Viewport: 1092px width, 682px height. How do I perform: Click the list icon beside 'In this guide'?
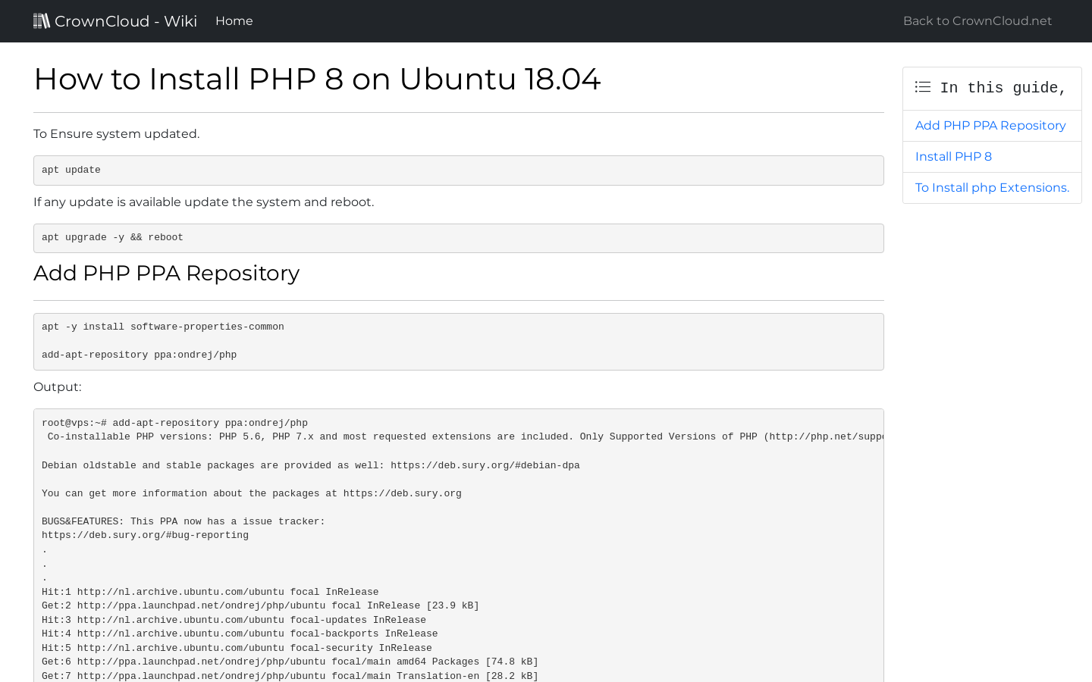pyautogui.click(x=923, y=87)
